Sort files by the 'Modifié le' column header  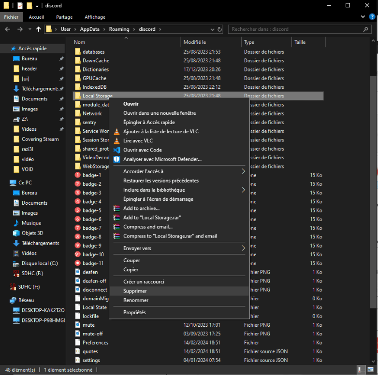pos(195,42)
